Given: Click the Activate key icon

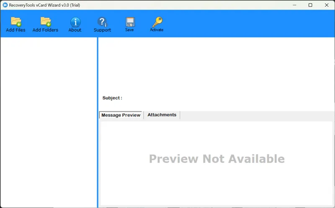Looking at the screenshot, I should tap(157, 22).
